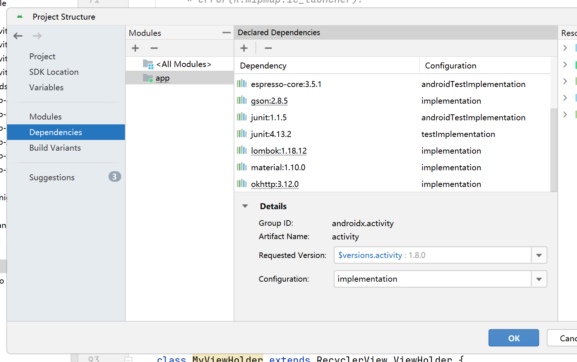Click the Cancel button
The height and width of the screenshot is (362, 577).
point(562,338)
